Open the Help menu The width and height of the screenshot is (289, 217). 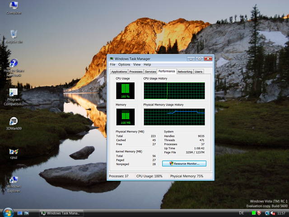tap(147, 64)
